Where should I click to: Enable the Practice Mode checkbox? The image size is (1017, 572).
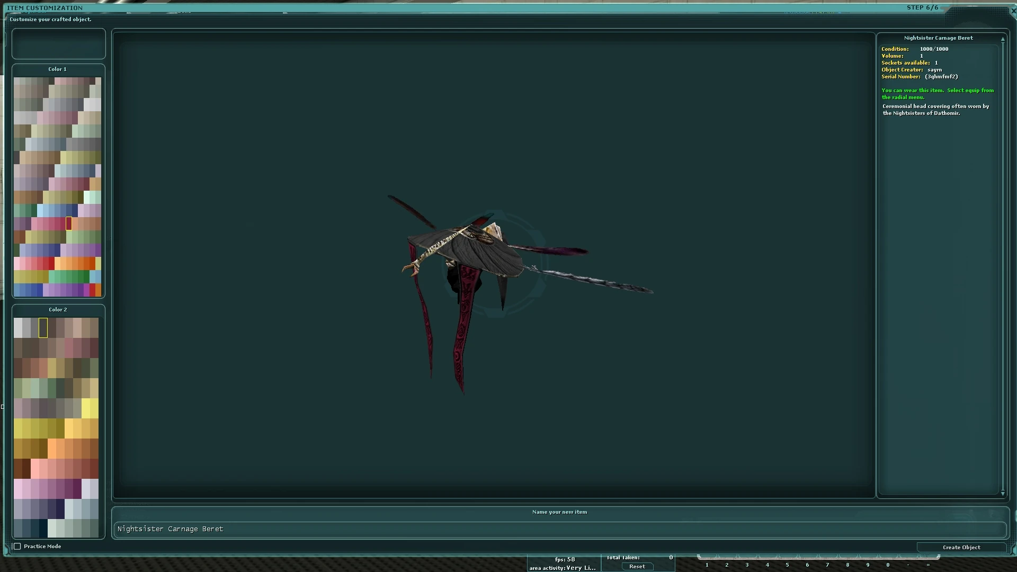click(17, 546)
